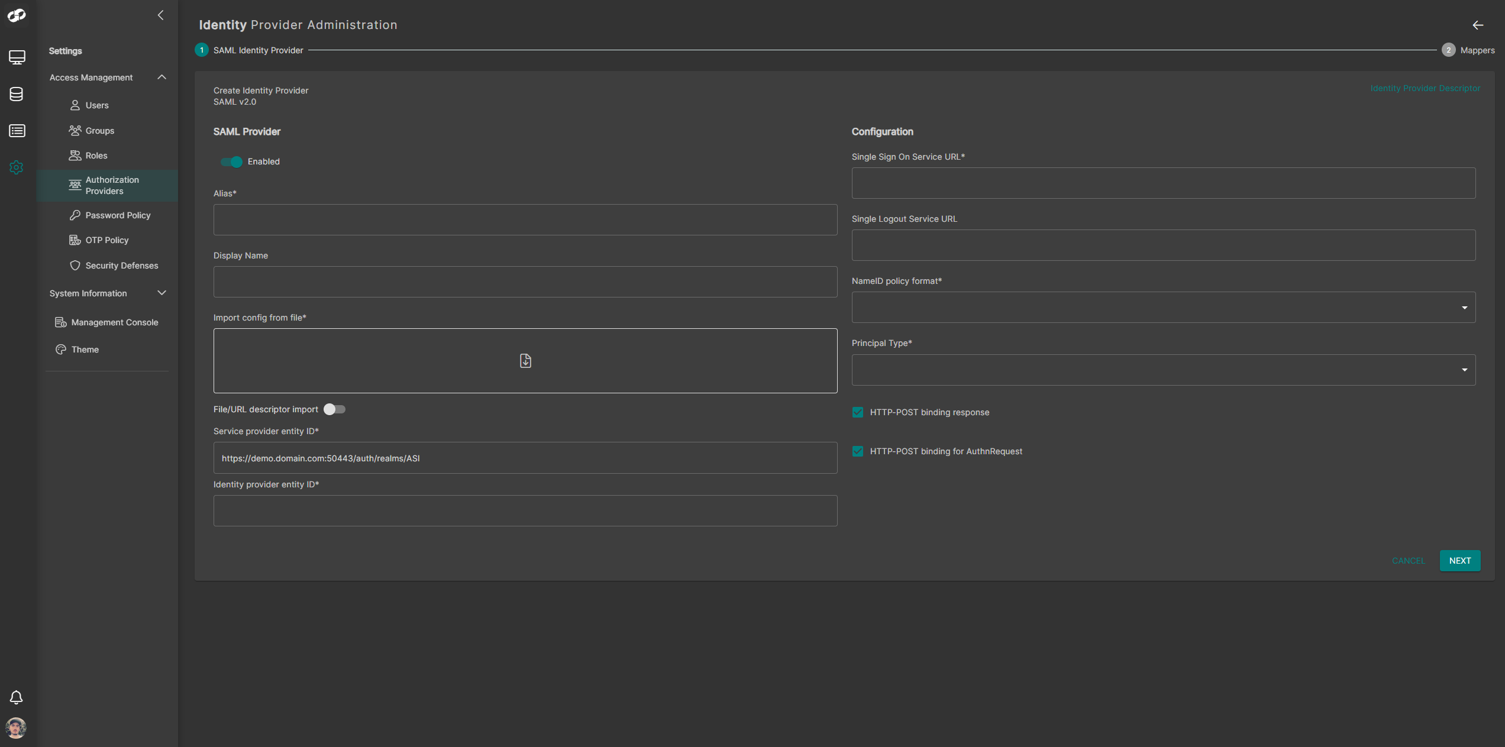
Task: Go to step 2 Mappers
Action: pos(1468,50)
